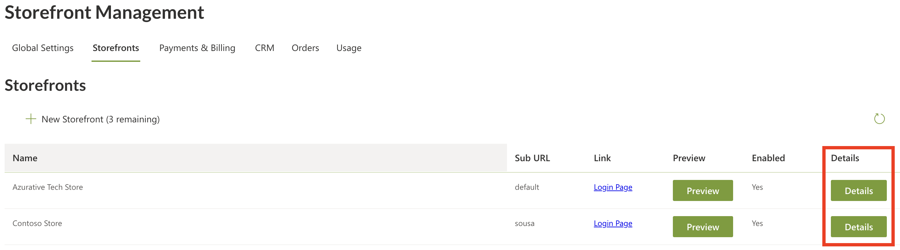Open Details for Contoso Store
Screen dimensions: 900x250
(x=859, y=227)
